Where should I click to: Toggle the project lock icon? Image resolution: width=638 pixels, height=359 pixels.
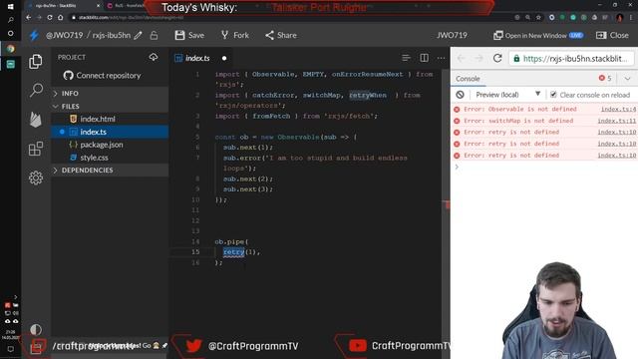point(154,36)
